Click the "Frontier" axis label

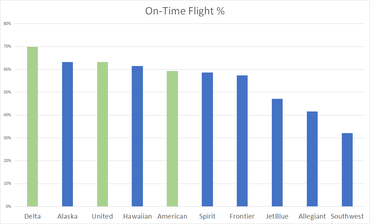242,216
